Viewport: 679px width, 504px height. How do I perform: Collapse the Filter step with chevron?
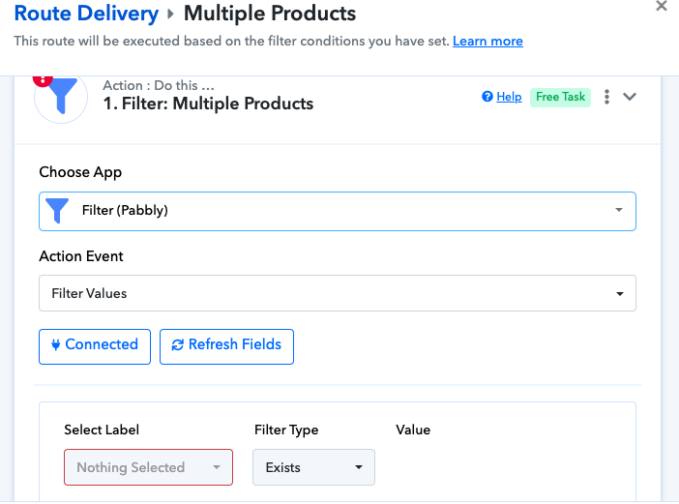(630, 97)
